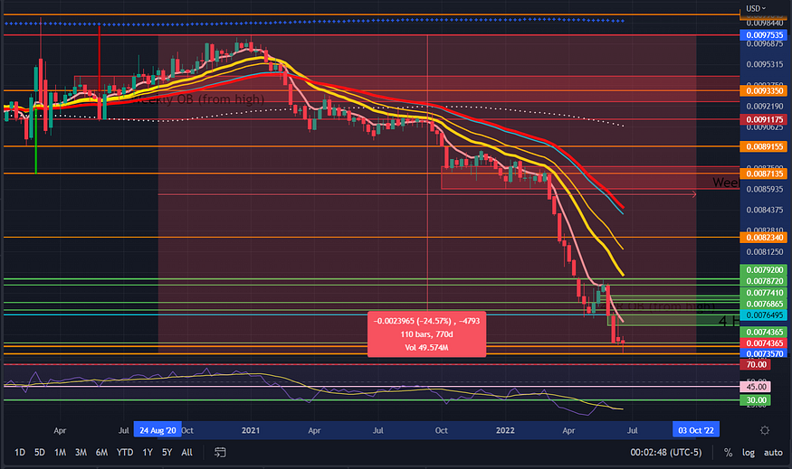The width and height of the screenshot is (792, 469).
Task: Click the 0.0091175 red price label
Action: coord(763,119)
